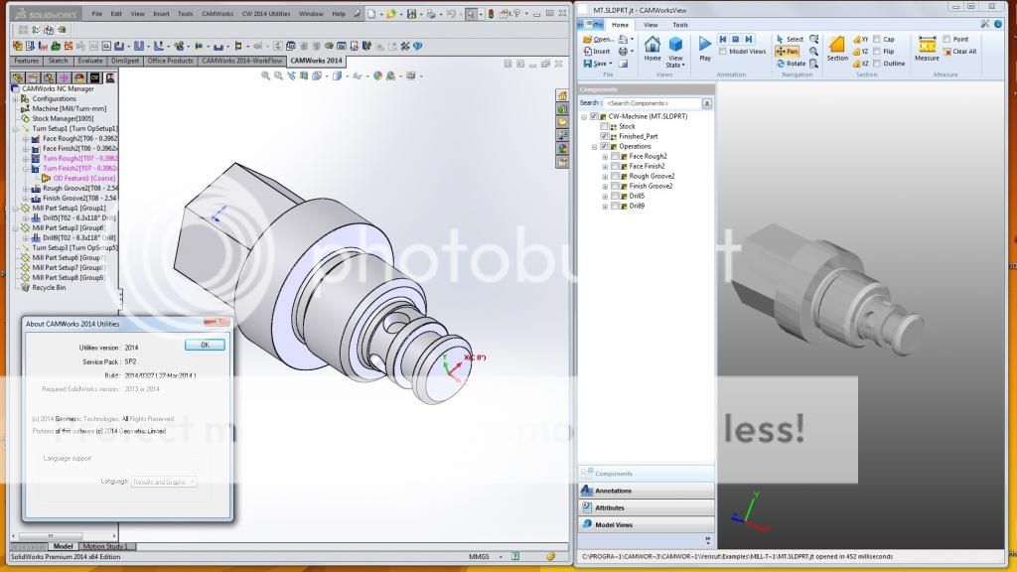Open the Stock Manager in CAMWorks NC Manager
Screen dimensions: 1017x572
tap(64, 119)
